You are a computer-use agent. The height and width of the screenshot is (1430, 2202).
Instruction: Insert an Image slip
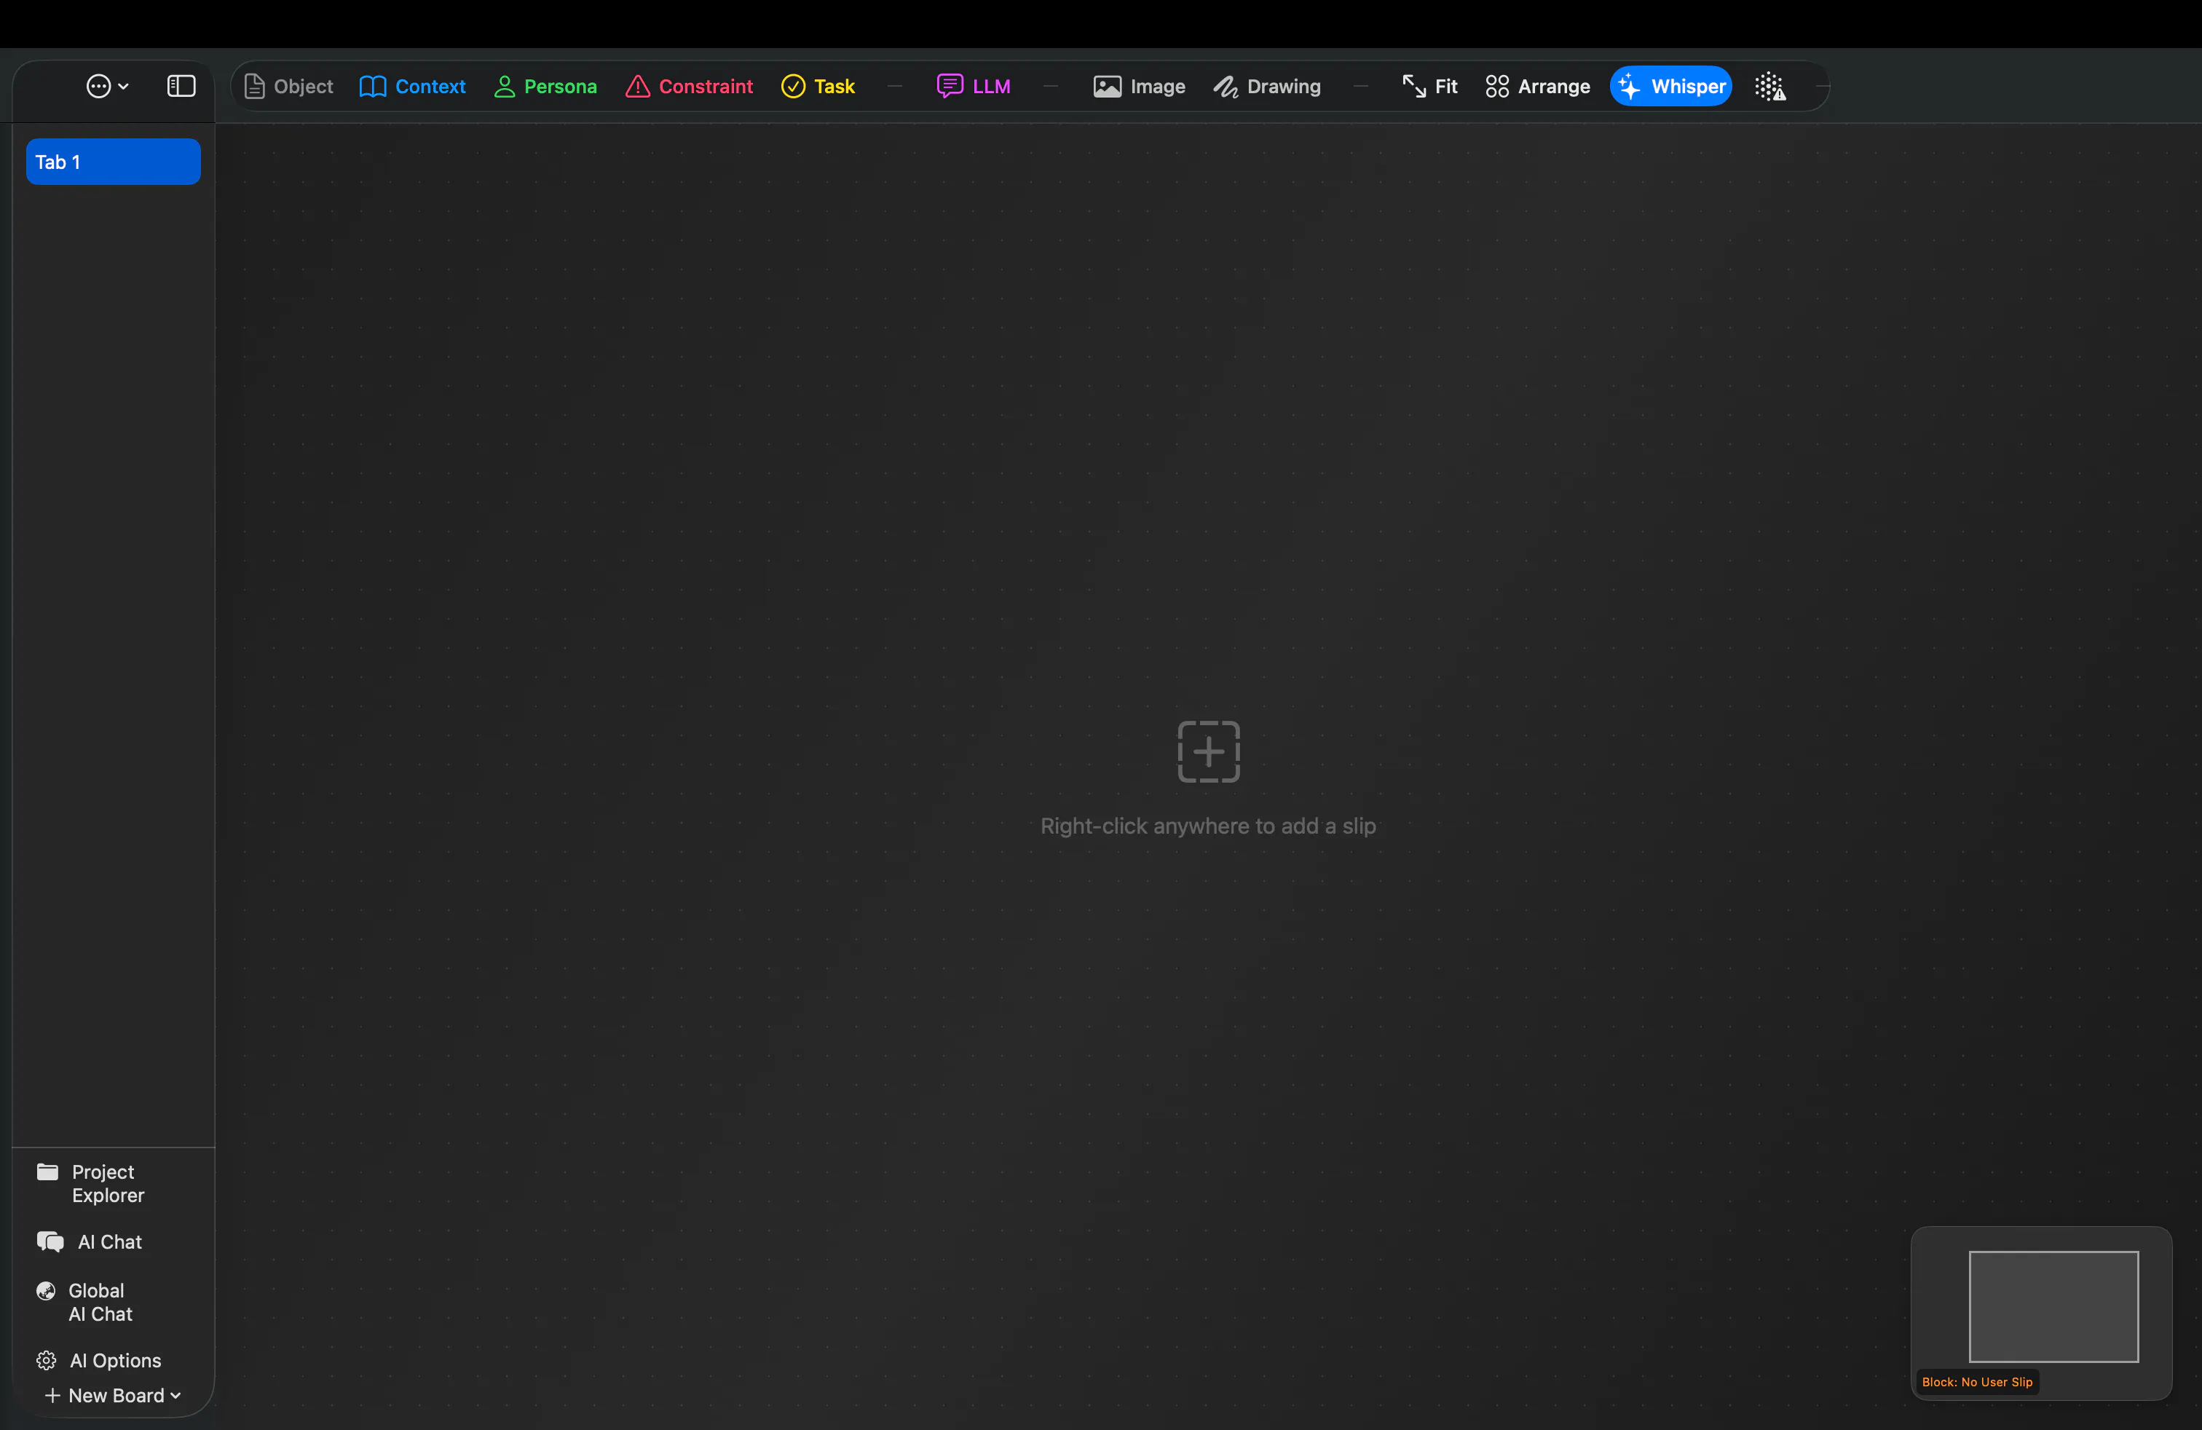tap(1139, 86)
